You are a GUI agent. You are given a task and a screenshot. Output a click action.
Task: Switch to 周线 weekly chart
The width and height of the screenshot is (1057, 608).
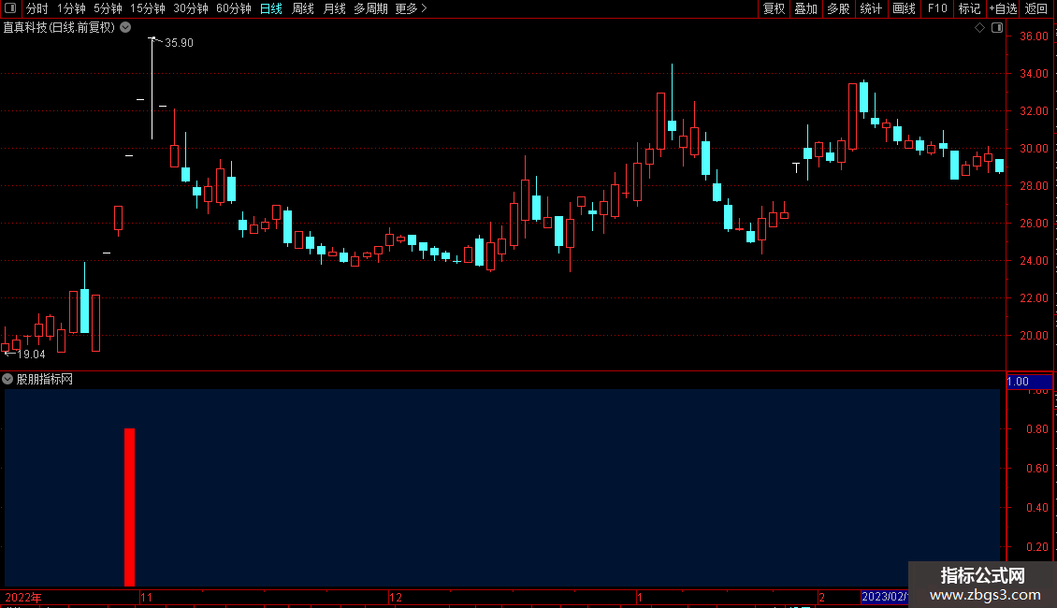coord(303,8)
